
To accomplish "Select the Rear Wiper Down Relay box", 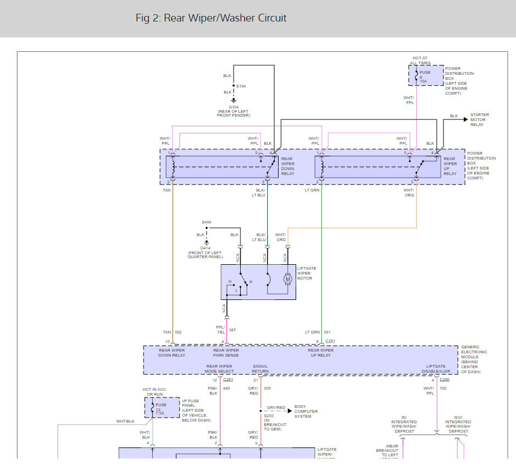I will [223, 167].
